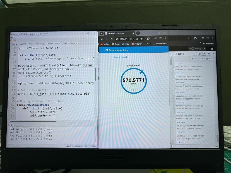Open extensions icon in background Node-RED window

tap(195, 38)
